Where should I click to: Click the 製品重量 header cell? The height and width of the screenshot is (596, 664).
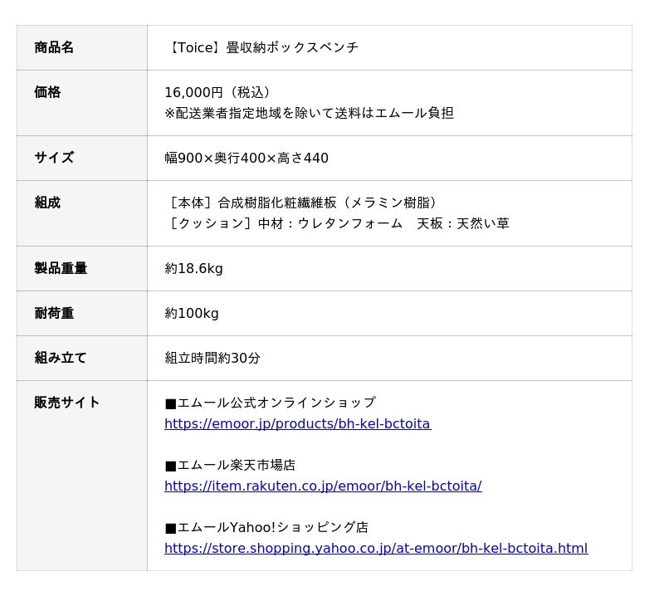tap(82, 269)
